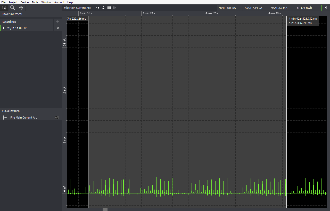Select the selection cursor tool

pyautogui.click(x=4, y=8)
